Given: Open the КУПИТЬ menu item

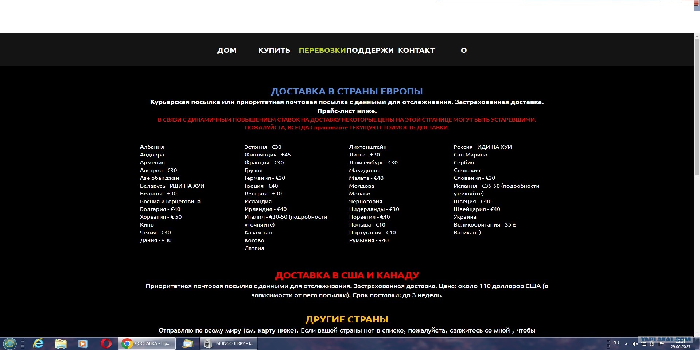Looking at the screenshot, I should 274,50.
